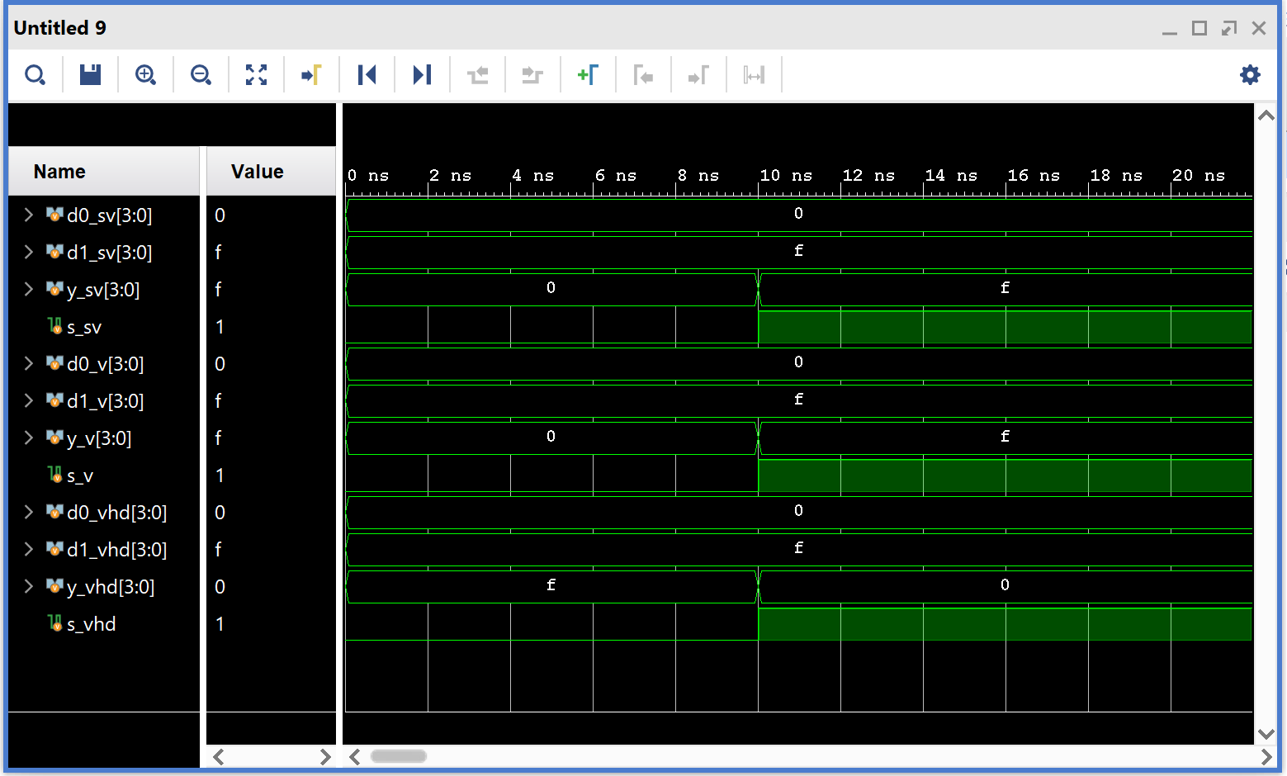Expand the d1_v[3:0] bus
1287x776 pixels.
pyautogui.click(x=29, y=401)
